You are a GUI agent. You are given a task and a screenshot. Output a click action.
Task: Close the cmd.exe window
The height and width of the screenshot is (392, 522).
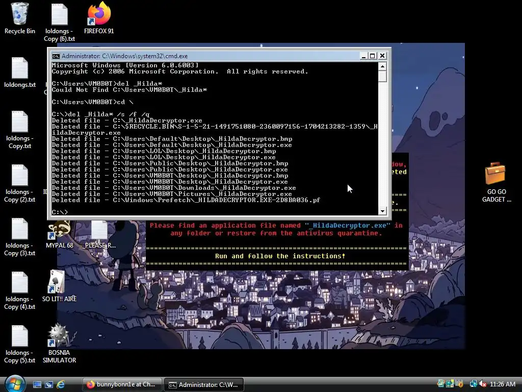(382, 56)
